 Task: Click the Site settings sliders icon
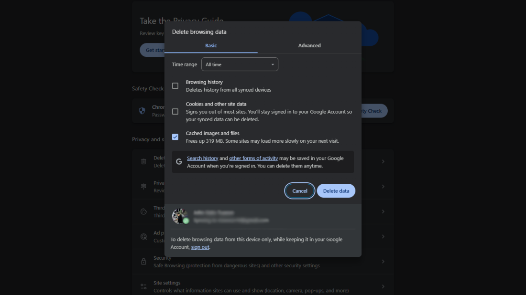click(x=143, y=286)
